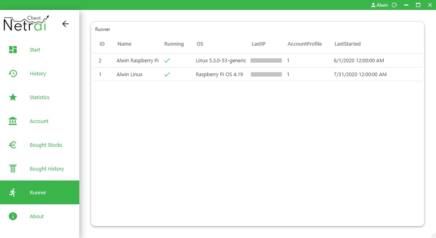Click 'Raspberry Pi OS 4.19' OS cell

pyautogui.click(x=220, y=74)
